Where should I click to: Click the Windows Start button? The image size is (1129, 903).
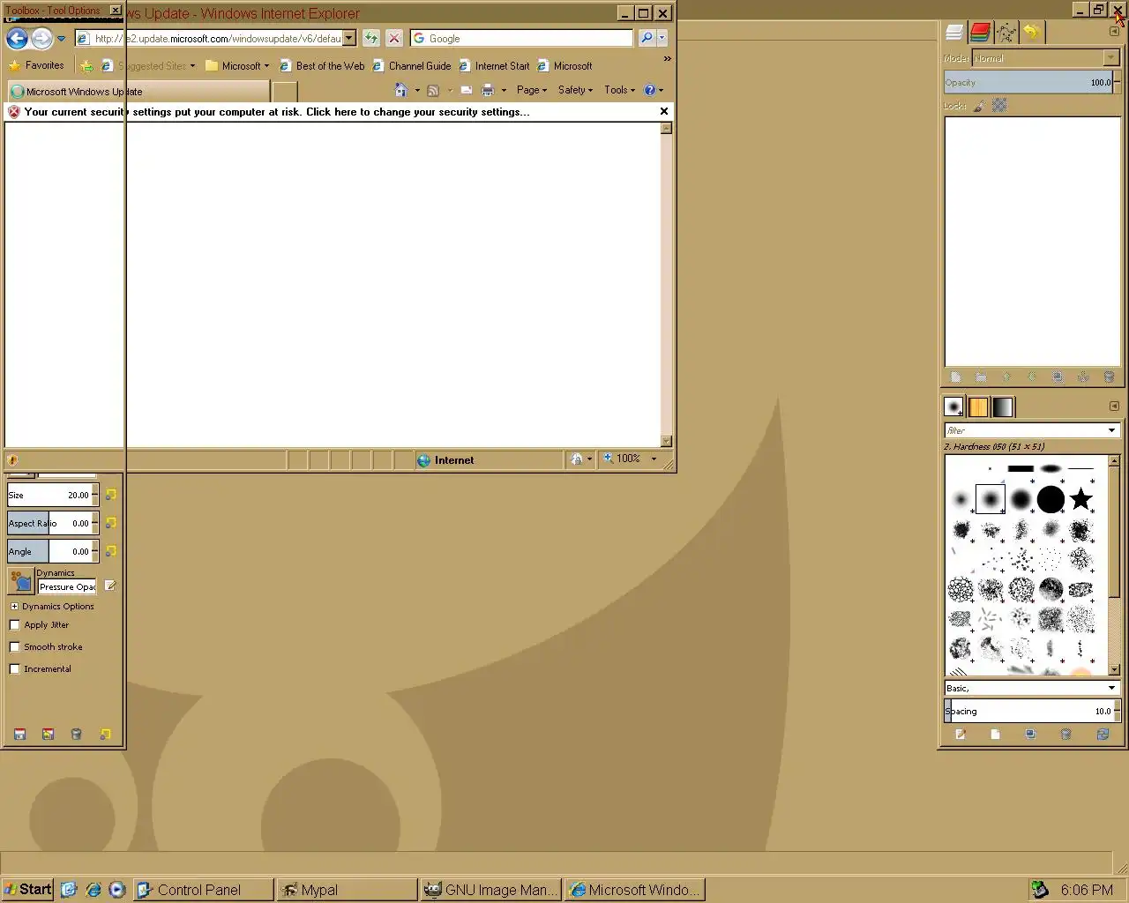[27, 889]
